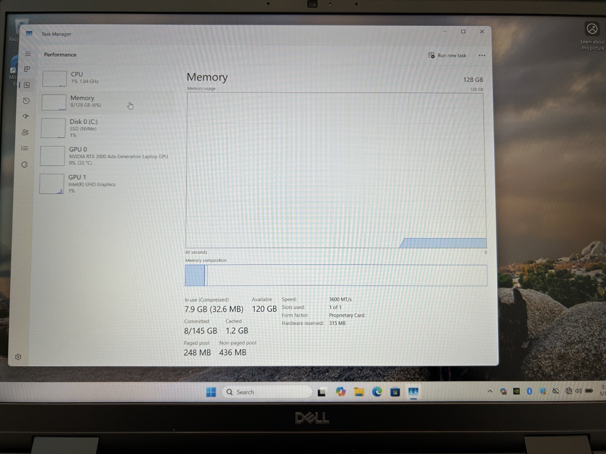The width and height of the screenshot is (606, 454).
Task: Open the volume speaker tray icon
Action: (x=578, y=391)
